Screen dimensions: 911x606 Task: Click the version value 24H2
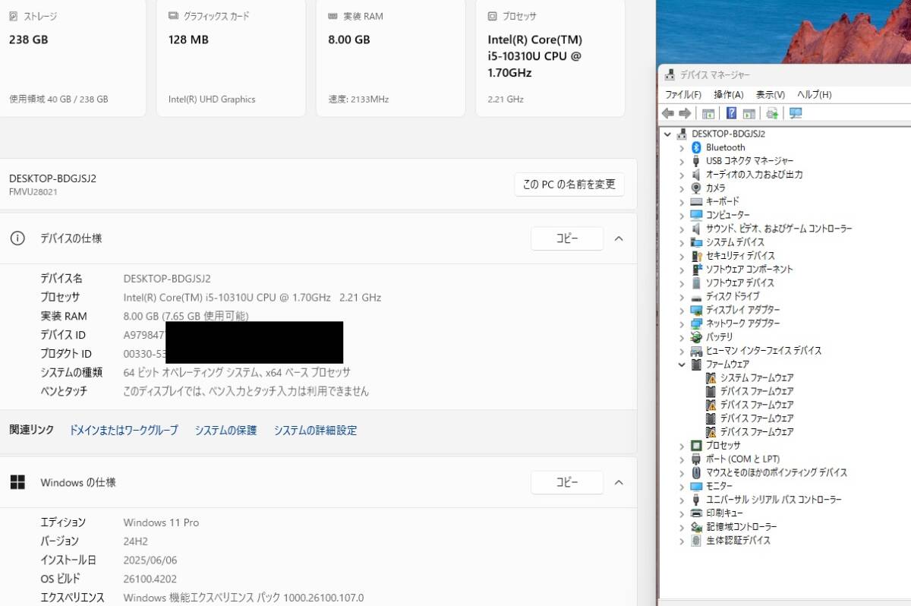coord(136,541)
